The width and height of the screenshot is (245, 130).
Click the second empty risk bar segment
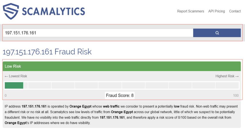[x=63, y=85]
